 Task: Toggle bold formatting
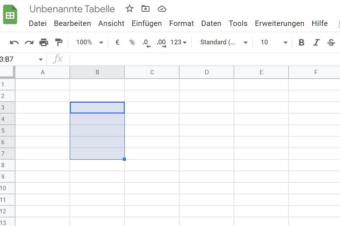(x=302, y=43)
